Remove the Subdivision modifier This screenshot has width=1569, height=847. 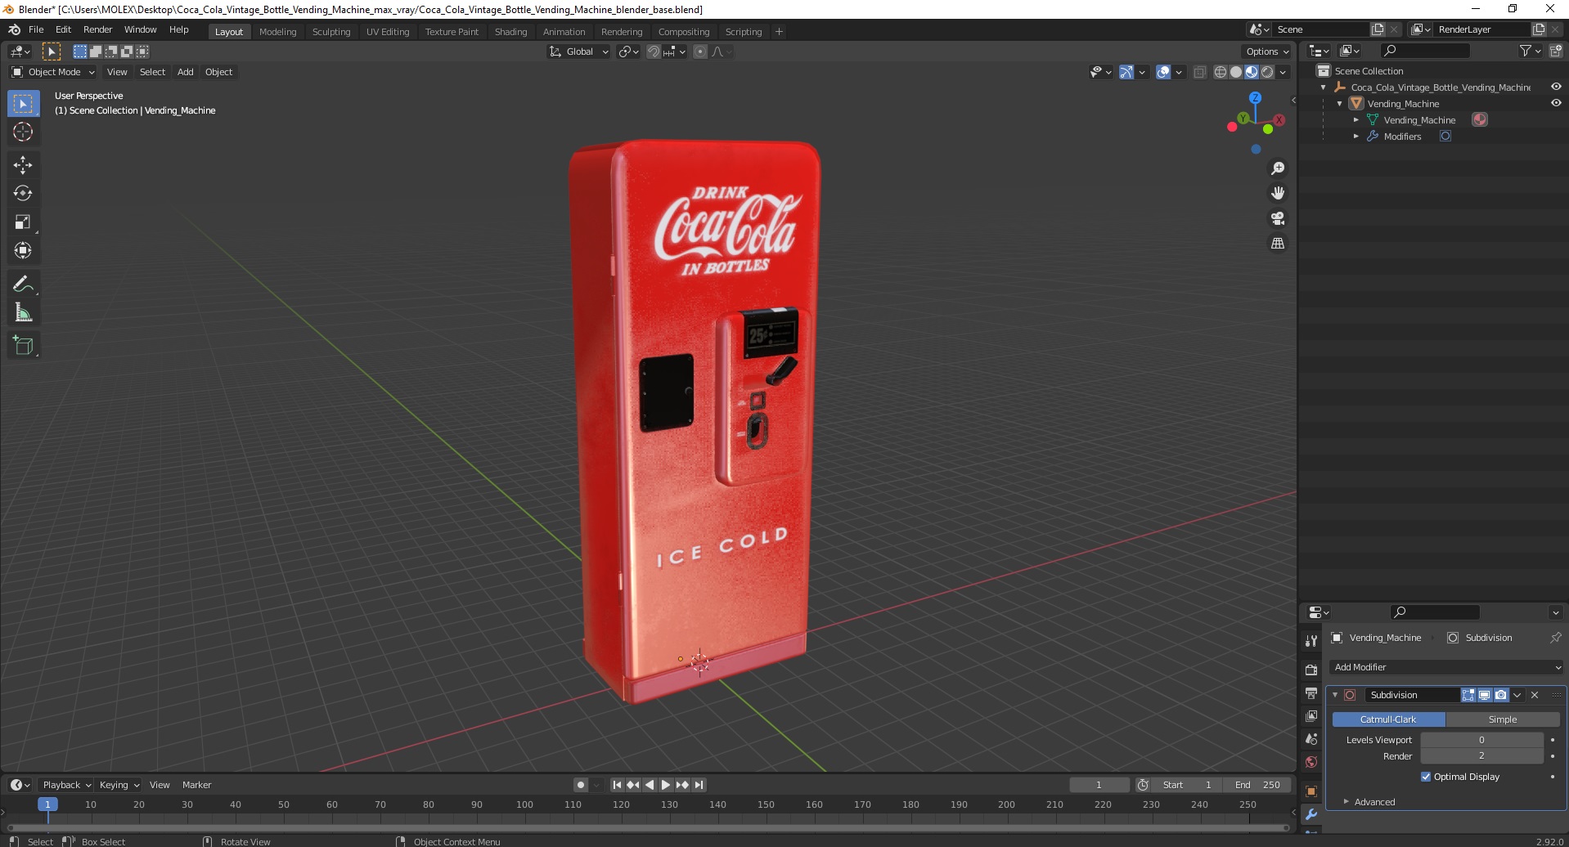tap(1535, 695)
